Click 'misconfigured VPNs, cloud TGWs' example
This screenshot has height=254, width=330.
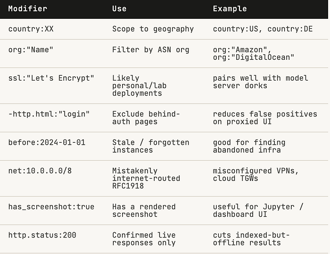(x=256, y=175)
